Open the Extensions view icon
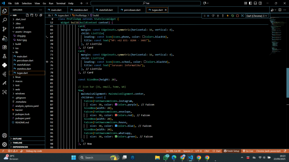This screenshot has height=162, width=289. point(5,47)
